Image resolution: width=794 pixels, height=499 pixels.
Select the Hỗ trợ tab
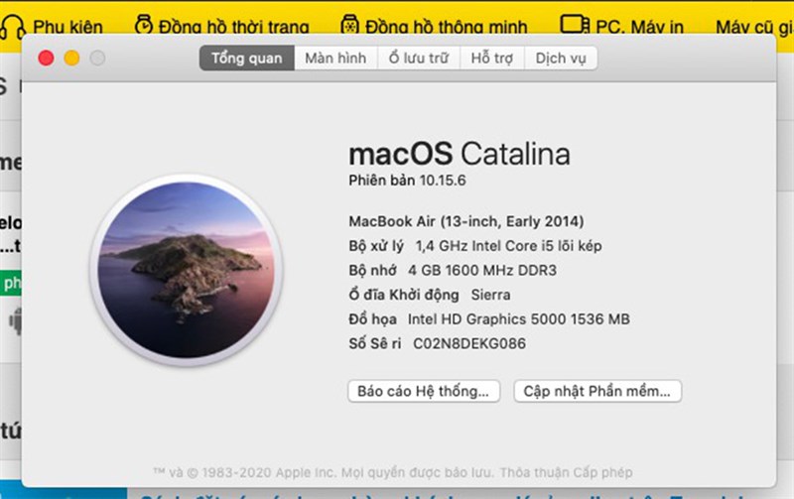pyautogui.click(x=492, y=59)
